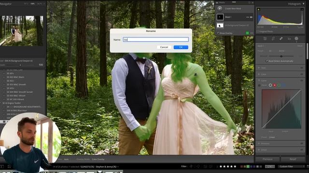The width and height of the screenshot is (309, 173).
Task: Expand the Color section in mask panel
Action: pos(259,74)
